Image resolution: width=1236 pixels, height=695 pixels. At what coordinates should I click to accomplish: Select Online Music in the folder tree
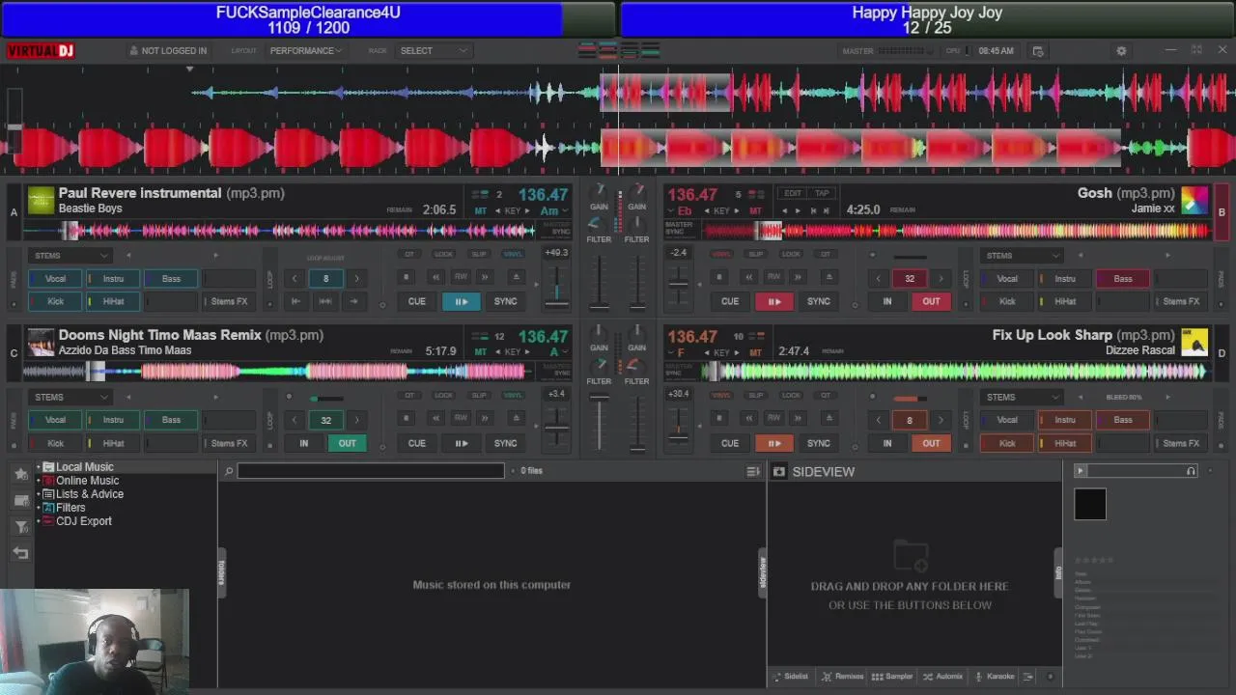pyautogui.click(x=88, y=481)
